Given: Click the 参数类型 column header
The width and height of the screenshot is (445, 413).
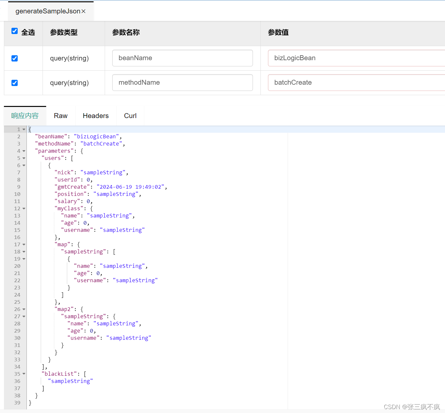Looking at the screenshot, I should (64, 32).
